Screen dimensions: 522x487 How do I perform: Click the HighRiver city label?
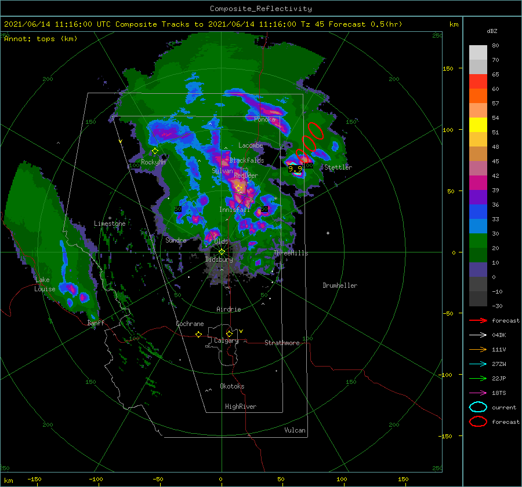pyautogui.click(x=241, y=407)
